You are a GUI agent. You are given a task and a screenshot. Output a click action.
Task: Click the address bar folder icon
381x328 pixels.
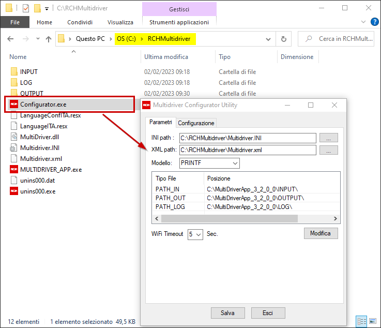[61, 38]
